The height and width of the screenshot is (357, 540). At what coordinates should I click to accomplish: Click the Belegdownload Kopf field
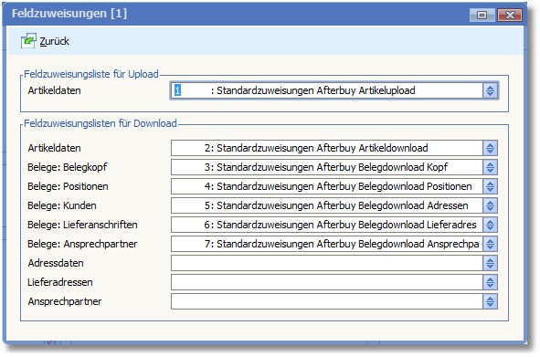[x=327, y=167]
